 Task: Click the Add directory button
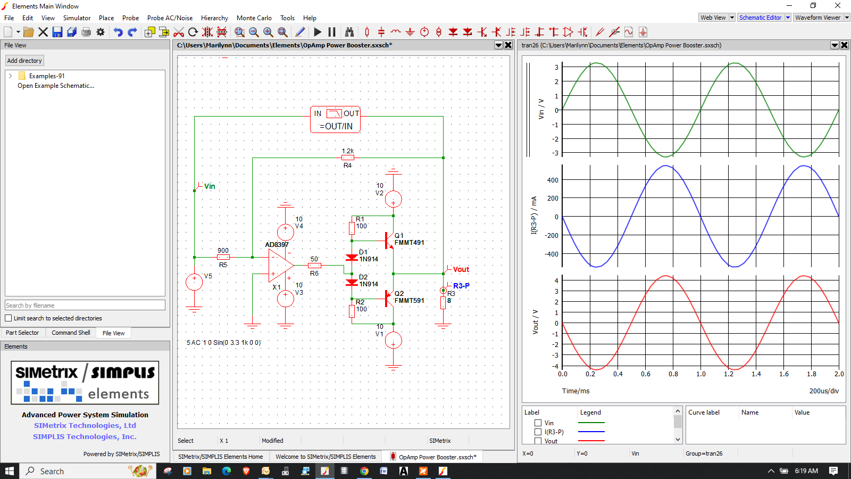[x=24, y=61]
